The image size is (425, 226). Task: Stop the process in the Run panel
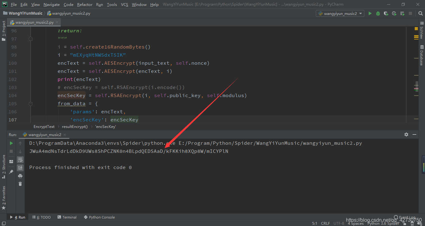click(x=11, y=151)
